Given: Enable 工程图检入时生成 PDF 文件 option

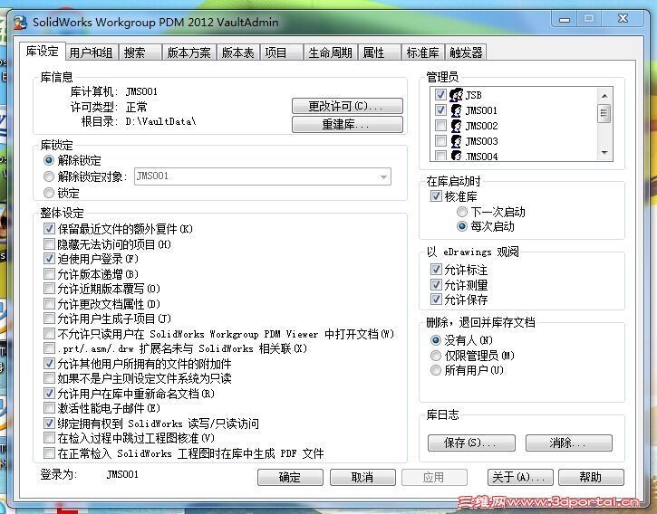Looking at the screenshot, I should click(49, 452).
